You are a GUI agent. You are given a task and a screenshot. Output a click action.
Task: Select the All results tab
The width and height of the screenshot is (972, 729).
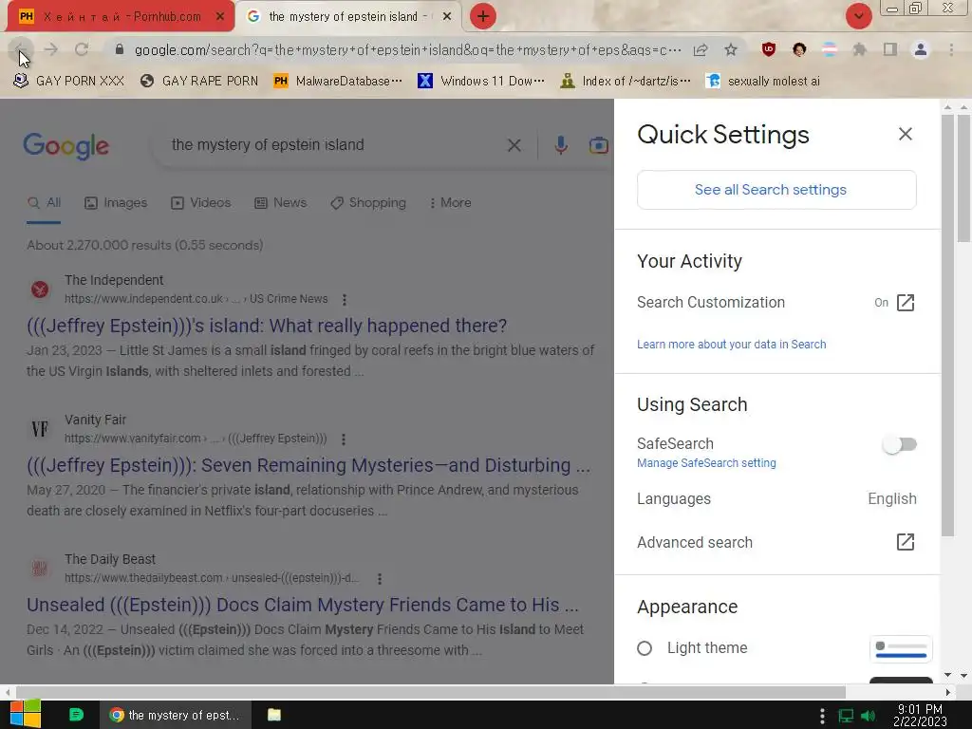click(44, 203)
